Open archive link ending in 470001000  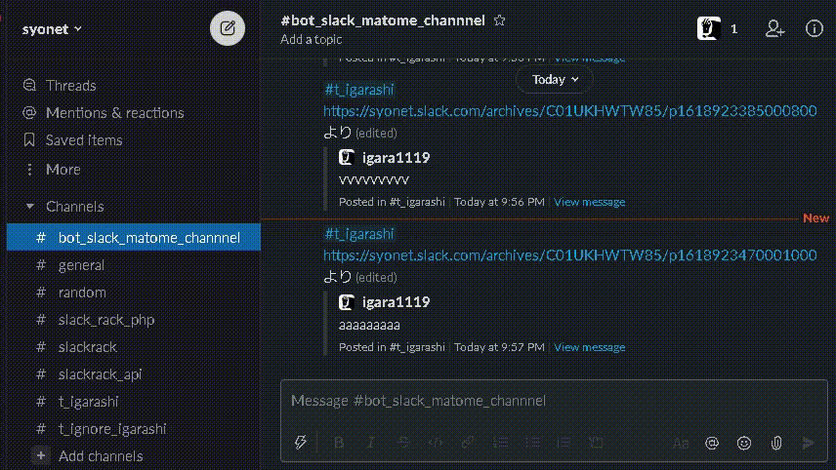point(570,255)
